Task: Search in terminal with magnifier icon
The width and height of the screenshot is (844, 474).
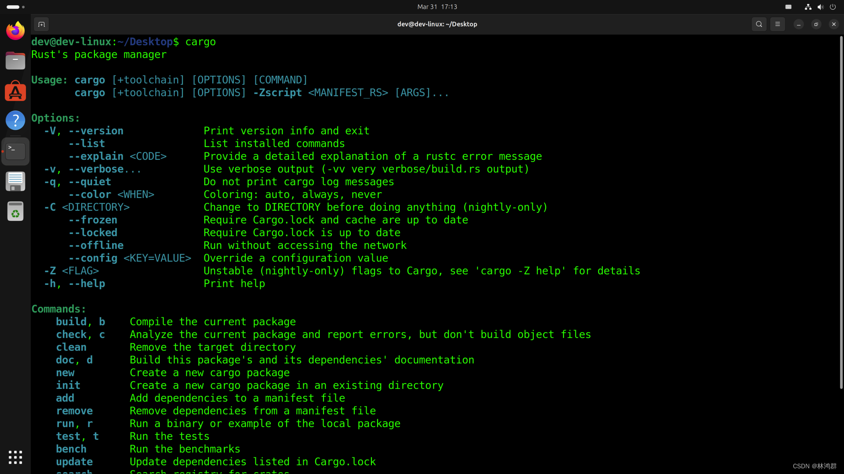Action: click(x=759, y=24)
